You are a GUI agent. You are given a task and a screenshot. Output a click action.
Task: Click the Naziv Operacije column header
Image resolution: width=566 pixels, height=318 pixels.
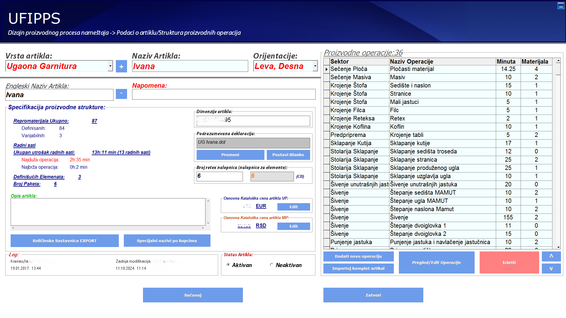point(442,62)
